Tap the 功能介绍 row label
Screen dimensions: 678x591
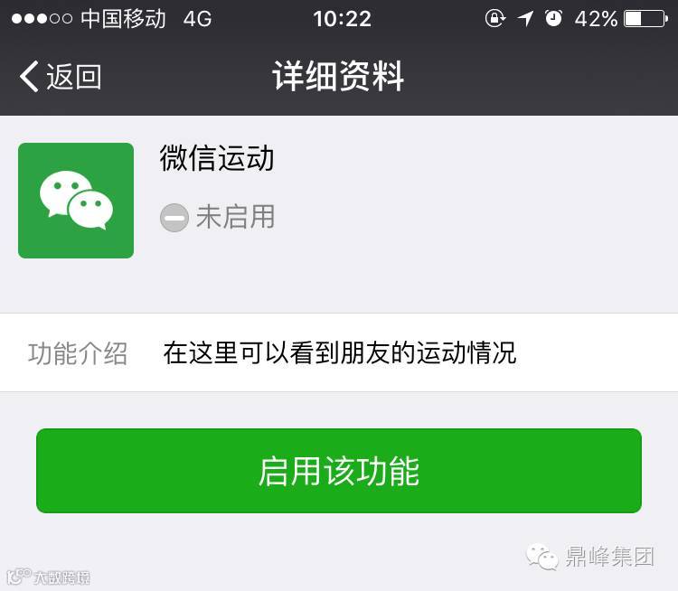(x=78, y=353)
